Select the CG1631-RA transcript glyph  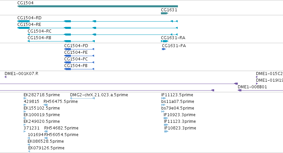(165, 41)
